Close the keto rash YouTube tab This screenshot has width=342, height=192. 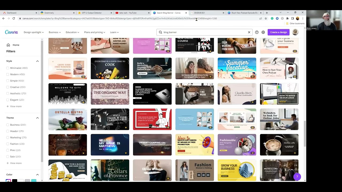point(149,13)
